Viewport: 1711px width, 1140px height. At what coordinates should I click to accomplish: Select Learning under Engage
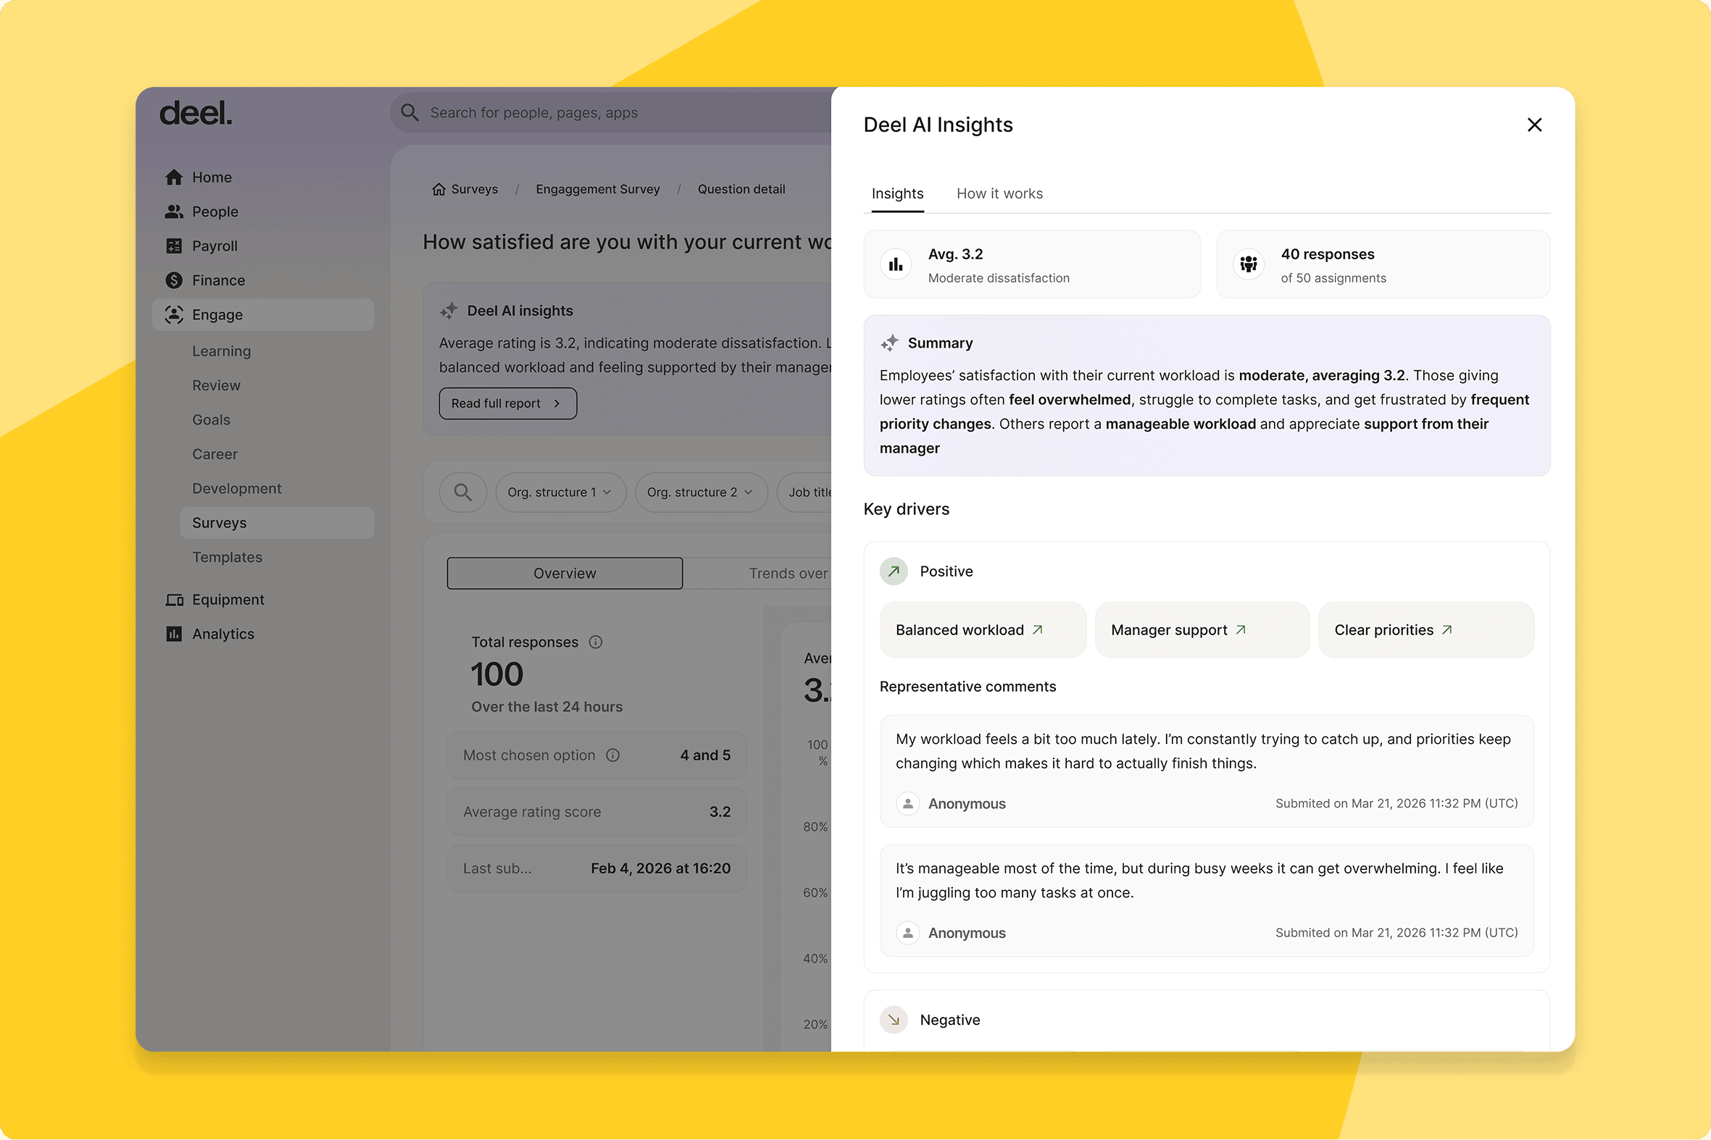tap(221, 351)
